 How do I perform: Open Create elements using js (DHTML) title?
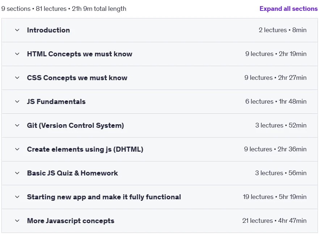tap(85, 149)
